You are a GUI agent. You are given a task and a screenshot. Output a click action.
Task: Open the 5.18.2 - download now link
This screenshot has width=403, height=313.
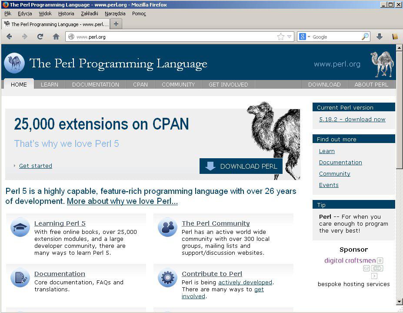[x=352, y=119]
